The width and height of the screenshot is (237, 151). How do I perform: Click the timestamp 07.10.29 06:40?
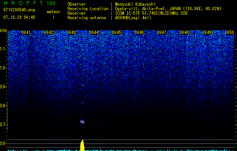click(19, 17)
